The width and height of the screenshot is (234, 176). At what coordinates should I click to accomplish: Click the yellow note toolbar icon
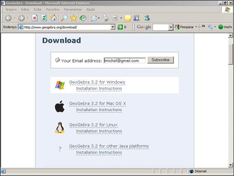(x=128, y=18)
